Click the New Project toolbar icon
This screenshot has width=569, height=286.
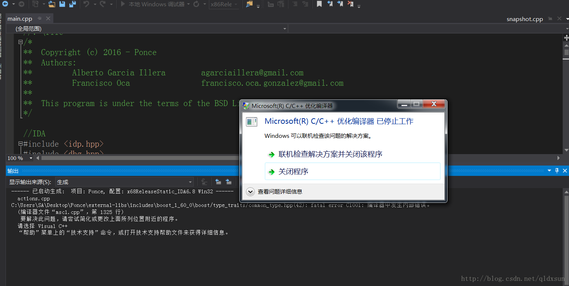tap(36, 4)
